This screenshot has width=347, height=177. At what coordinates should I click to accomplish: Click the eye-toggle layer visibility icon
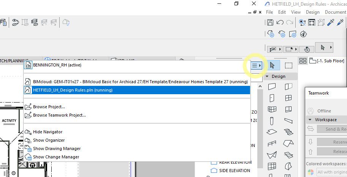[15, 22]
